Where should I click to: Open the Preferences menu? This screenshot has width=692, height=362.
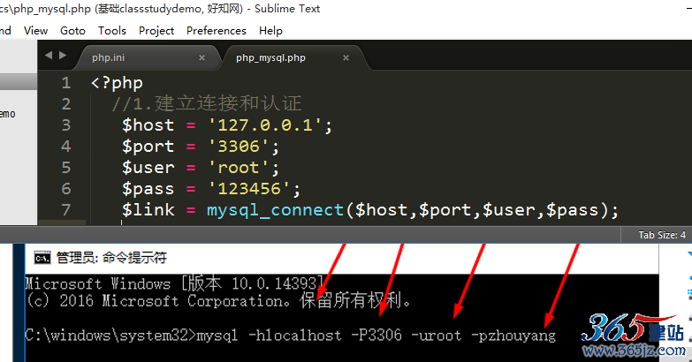click(x=217, y=30)
